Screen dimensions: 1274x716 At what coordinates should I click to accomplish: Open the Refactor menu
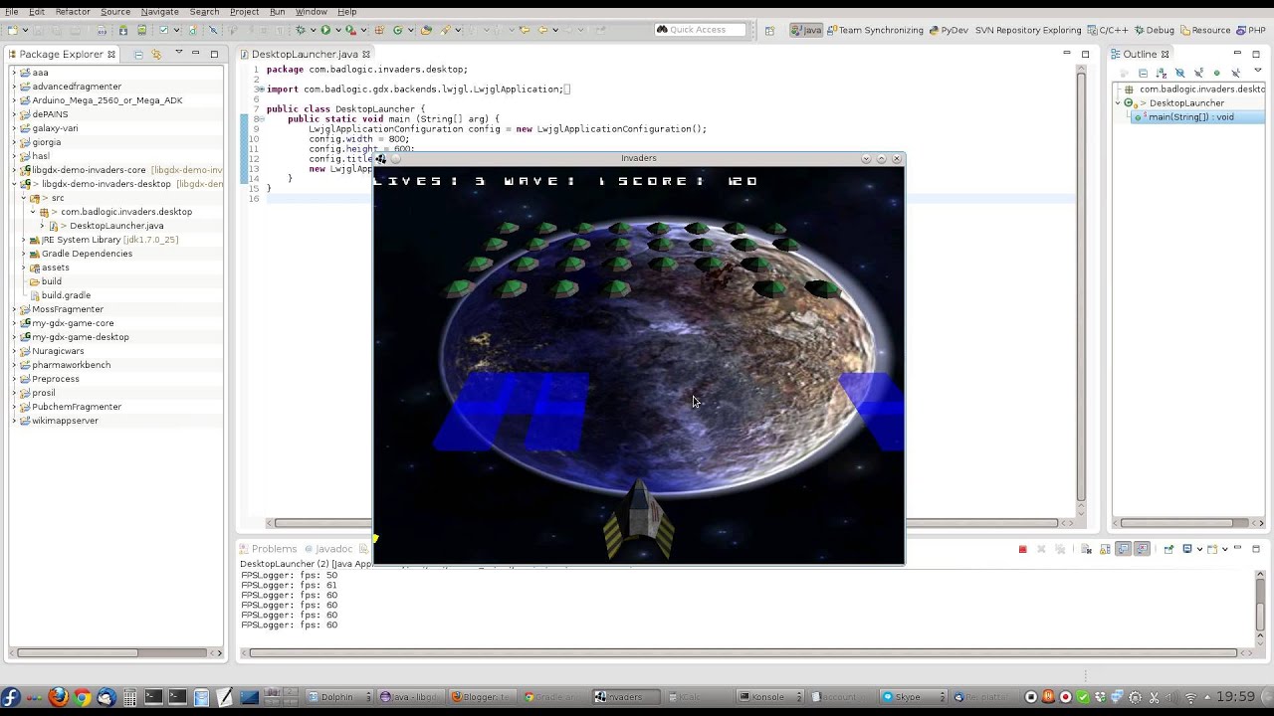(73, 11)
